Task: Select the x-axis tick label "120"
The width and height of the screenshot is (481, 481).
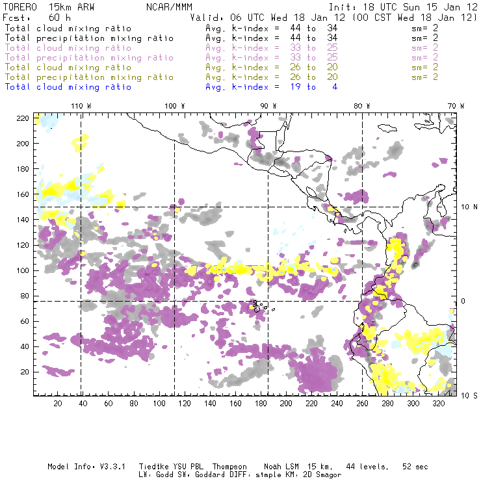Action: [x=185, y=404]
